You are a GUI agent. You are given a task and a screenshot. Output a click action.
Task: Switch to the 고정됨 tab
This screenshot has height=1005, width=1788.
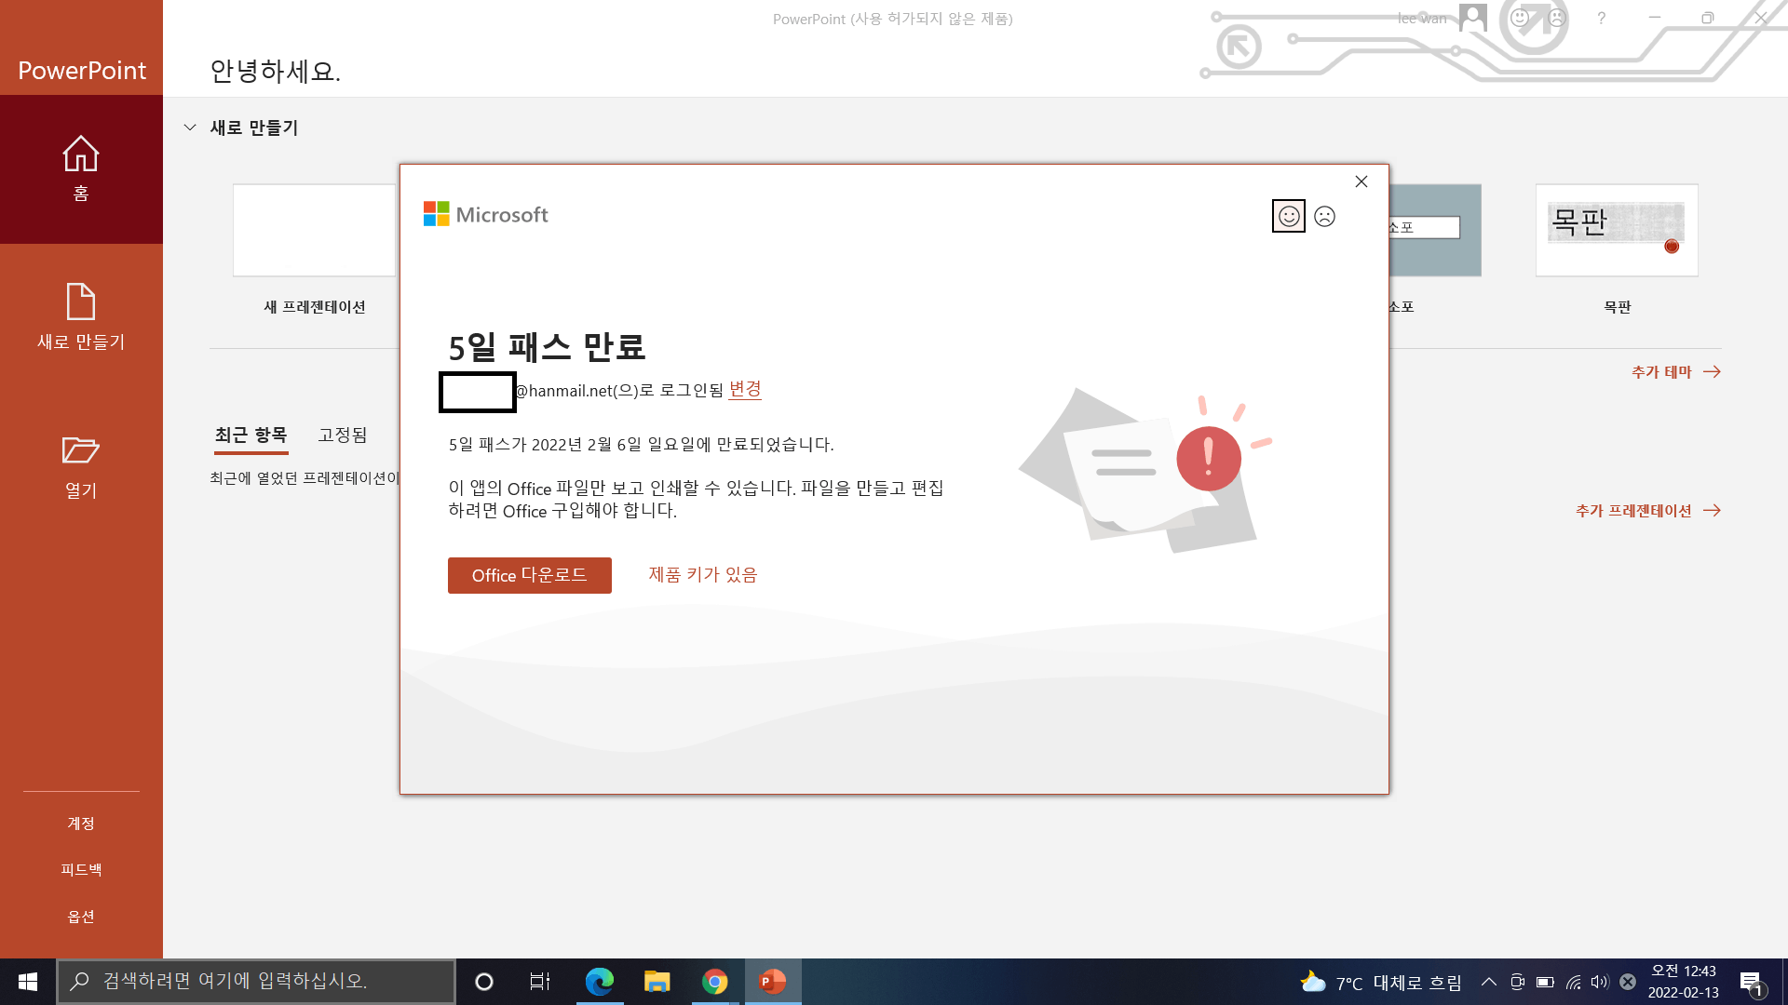(x=343, y=435)
